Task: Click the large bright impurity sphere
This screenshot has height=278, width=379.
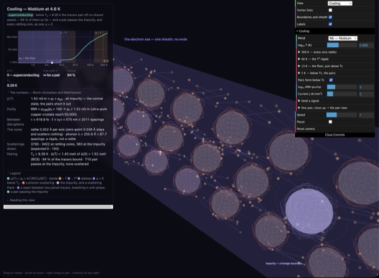Action: point(309,211)
